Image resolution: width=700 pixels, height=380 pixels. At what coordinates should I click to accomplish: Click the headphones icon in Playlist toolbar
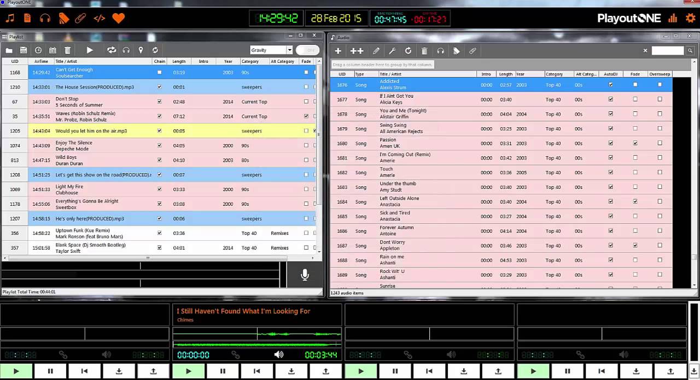click(126, 50)
